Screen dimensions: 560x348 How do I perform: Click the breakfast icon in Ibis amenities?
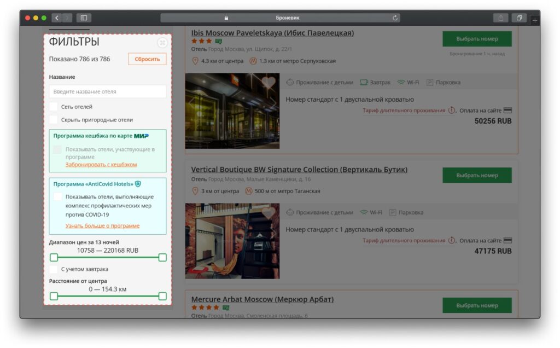click(x=364, y=83)
